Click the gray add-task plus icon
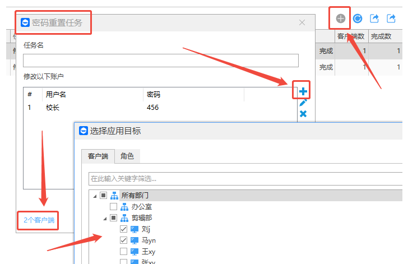408x264 pixels. [x=340, y=18]
